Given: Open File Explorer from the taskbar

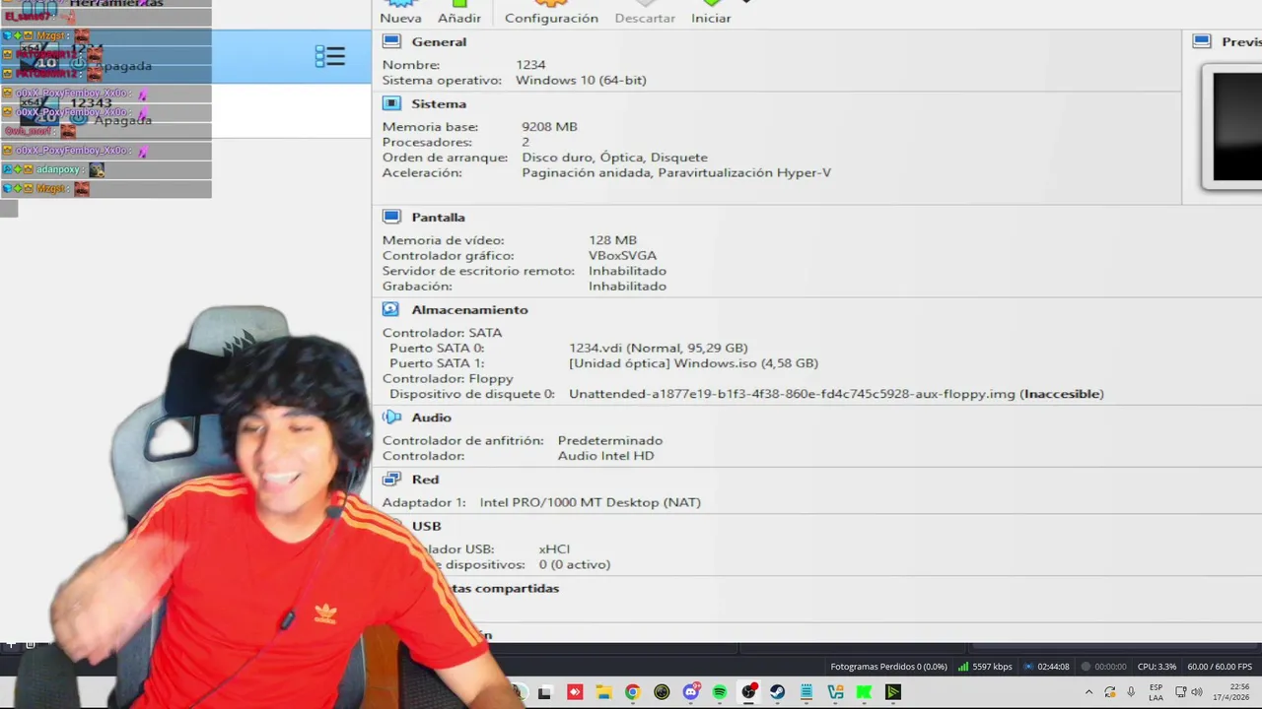Looking at the screenshot, I should [x=603, y=692].
